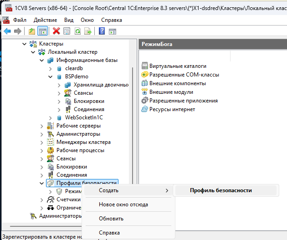Click the Счетчики gauge icon
The width and height of the screenshot is (287, 240).
click(51, 199)
